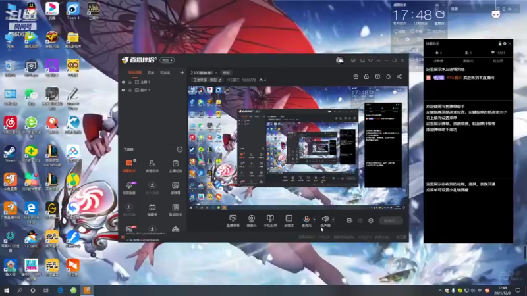The height and width of the screenshot is (296, 527).
Task: Select the middle tab in danmaku panel
Action: point(468,61)
